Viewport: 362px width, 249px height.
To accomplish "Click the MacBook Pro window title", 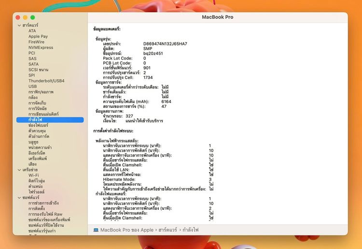I will 218,17.
